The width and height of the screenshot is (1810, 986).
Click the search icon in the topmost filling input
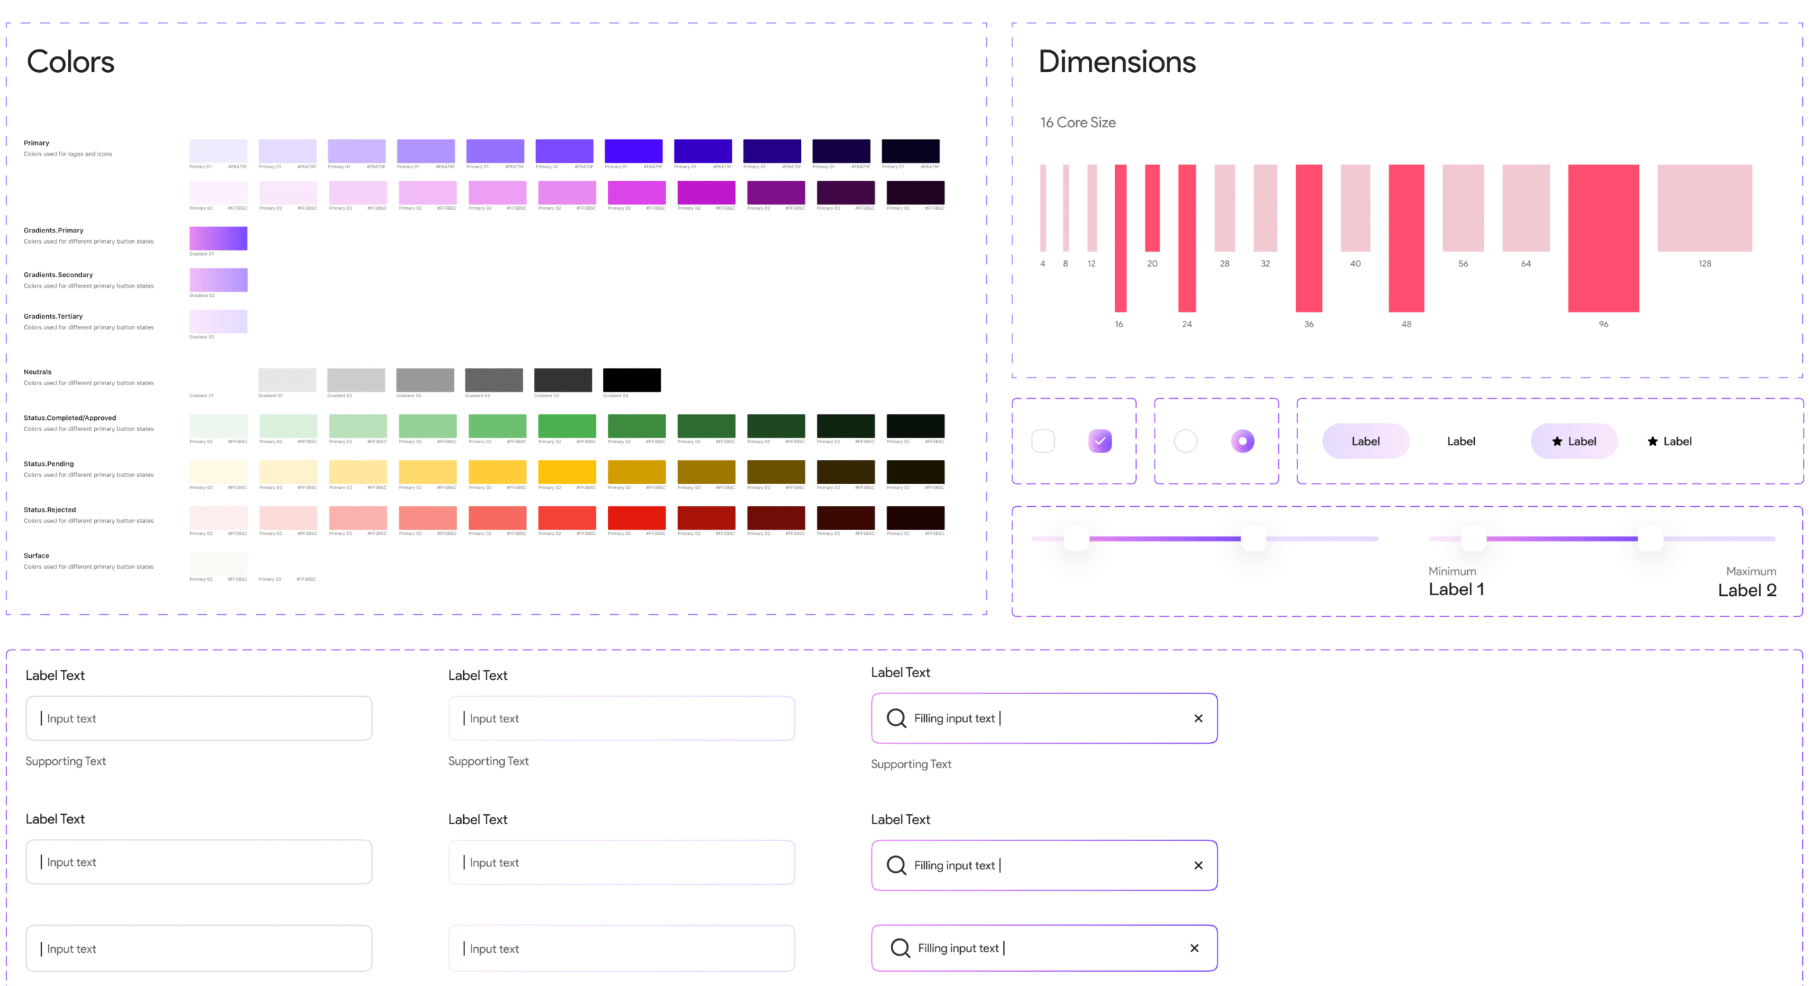click(896, 718)
